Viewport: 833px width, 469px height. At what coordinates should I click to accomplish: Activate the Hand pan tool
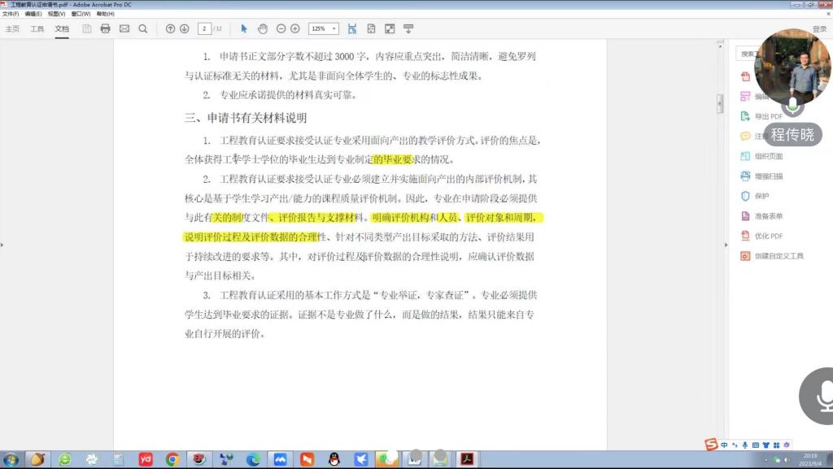tap(263, 28)
